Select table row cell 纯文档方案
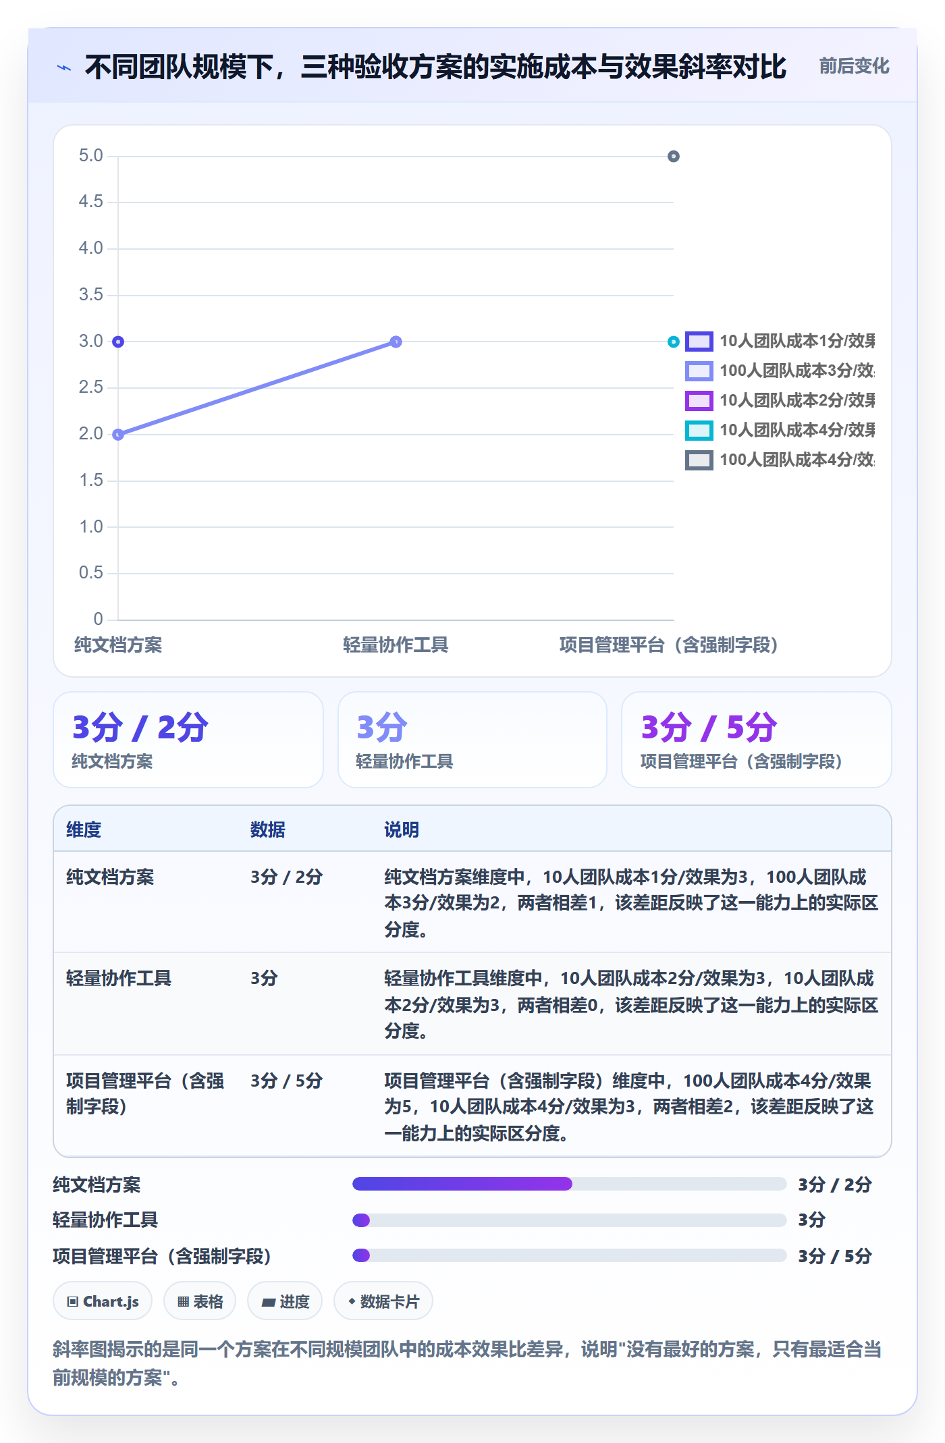The image size is (945, 1443). coord(110,877)
